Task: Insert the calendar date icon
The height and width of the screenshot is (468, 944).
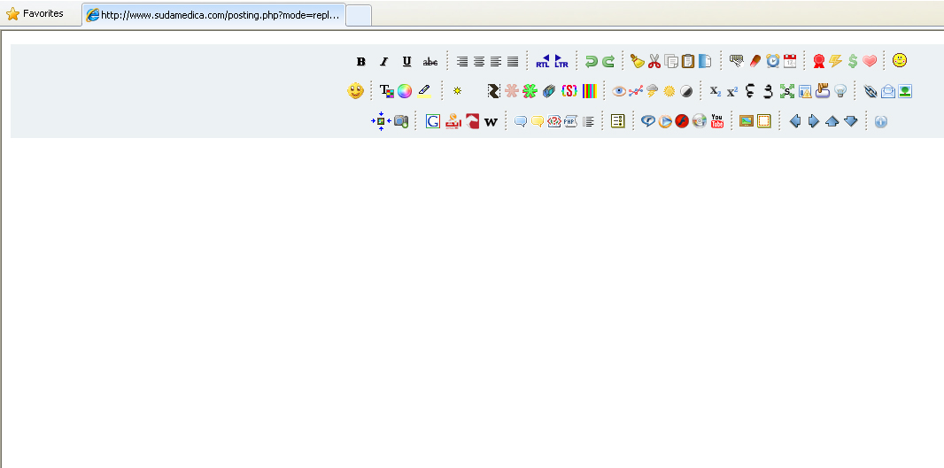Action: [x=790, y=61]
